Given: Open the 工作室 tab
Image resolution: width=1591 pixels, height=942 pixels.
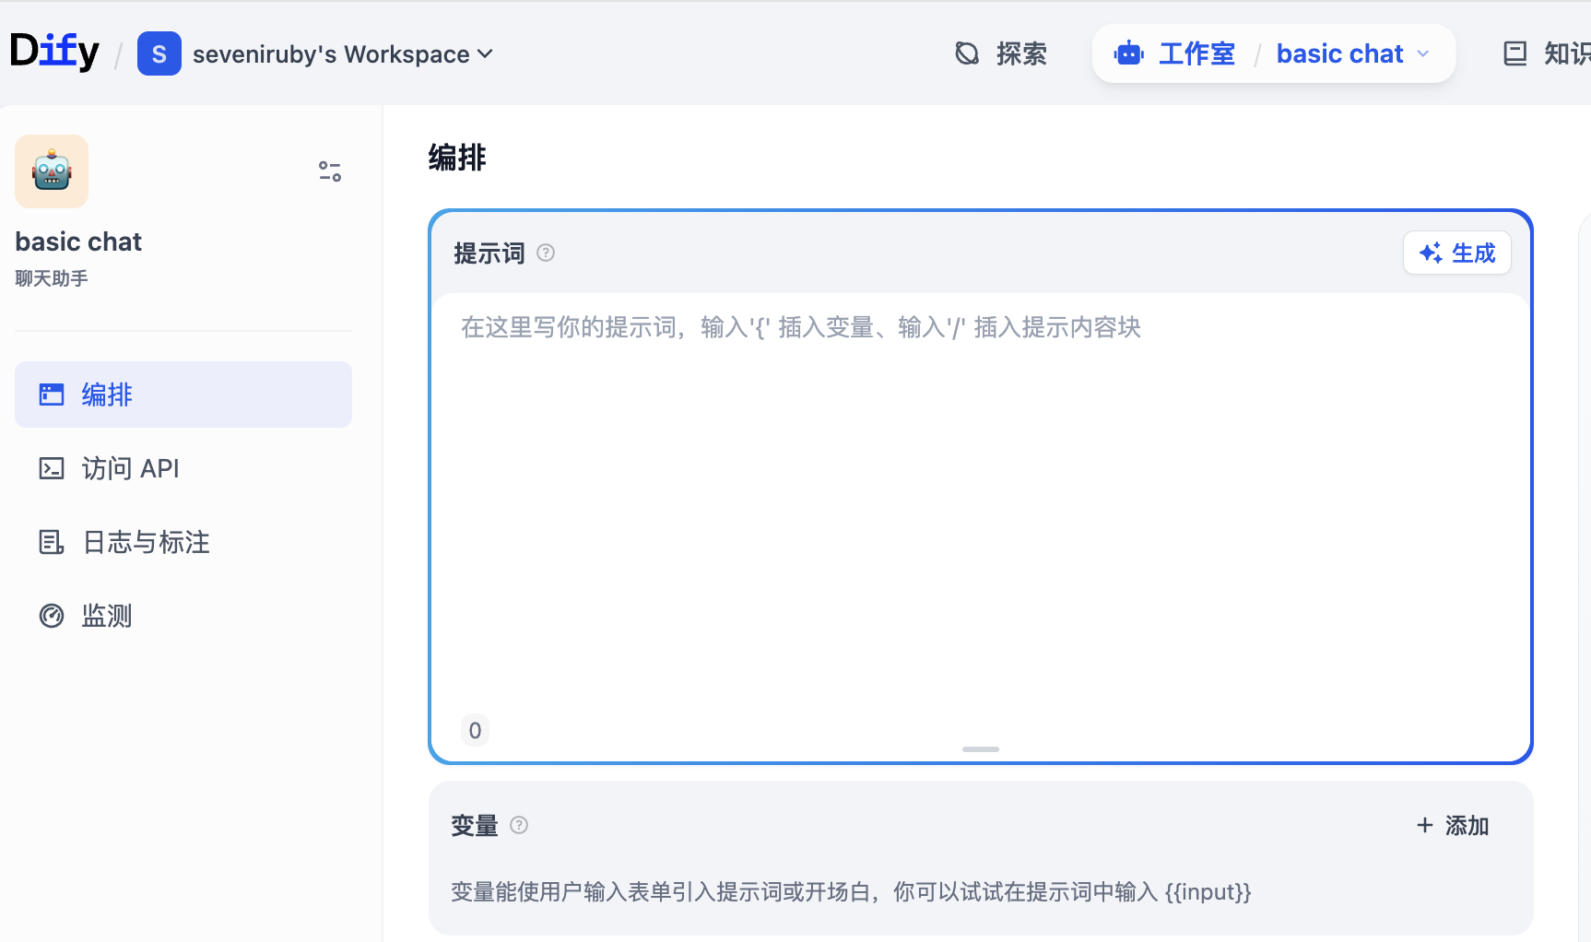Looking at the screenshot, I should click(1196, 54).
